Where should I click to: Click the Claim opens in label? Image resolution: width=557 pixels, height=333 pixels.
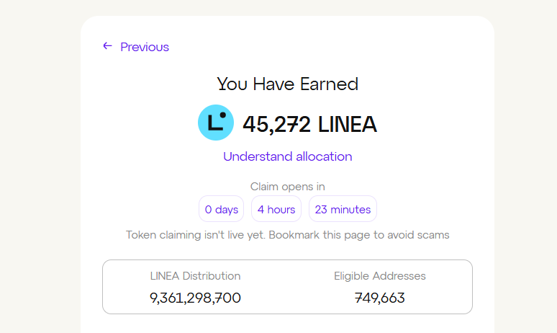[287, 187]
